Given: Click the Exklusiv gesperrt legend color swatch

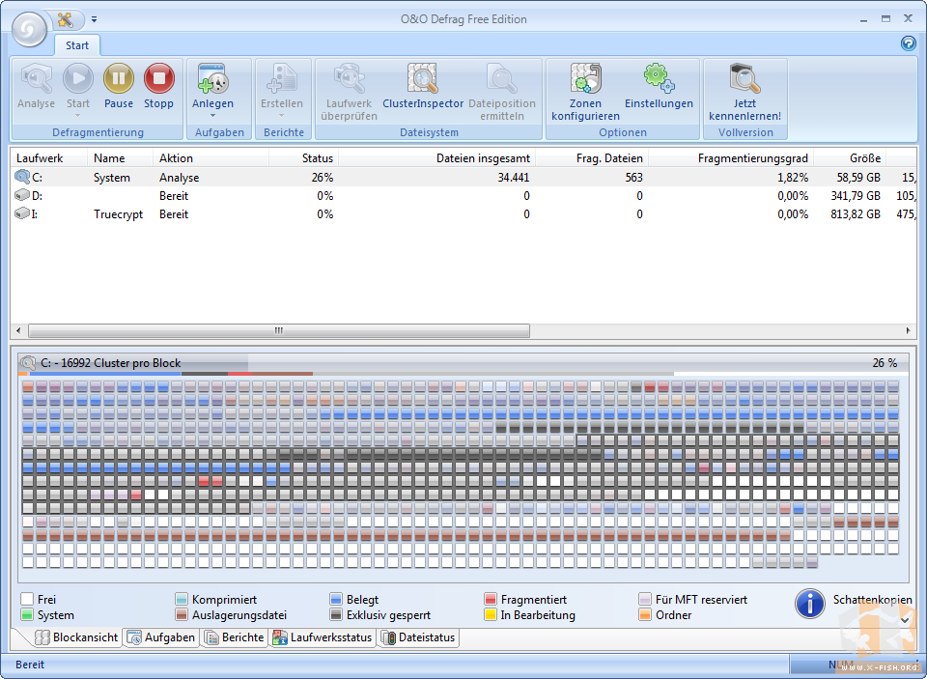Looking at the screenshot, I should 336,614.
